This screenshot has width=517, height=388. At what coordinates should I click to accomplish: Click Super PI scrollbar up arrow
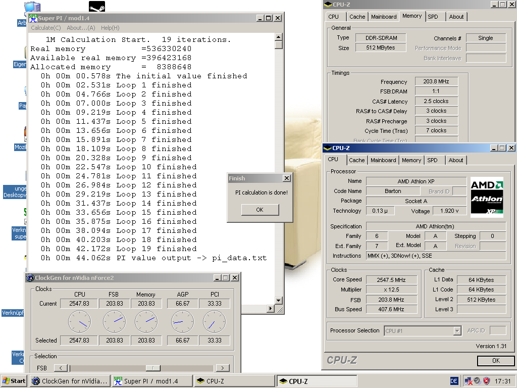(x=279, y=37)
